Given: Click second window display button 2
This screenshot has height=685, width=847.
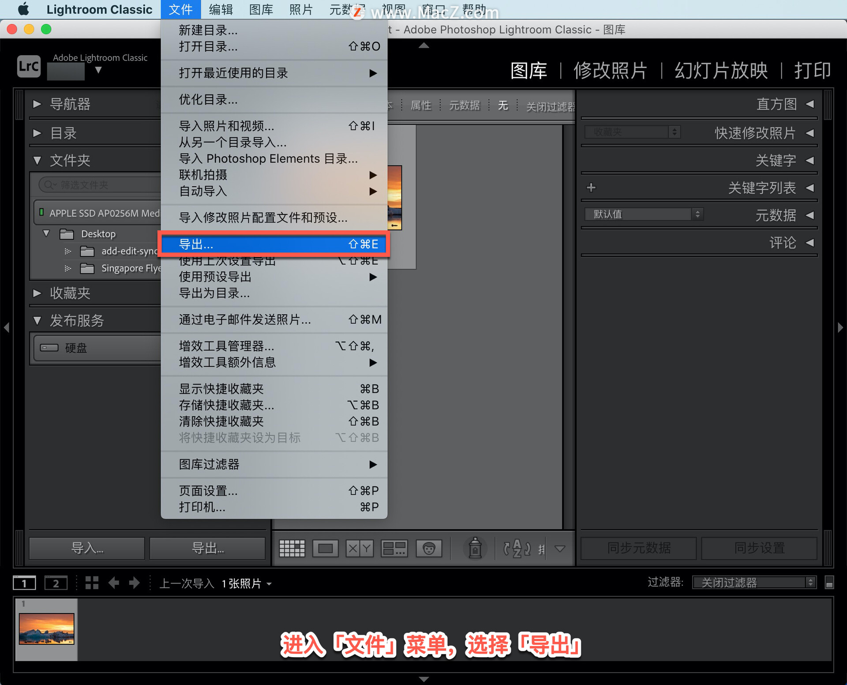Looking at the screenshot, I should (56, 583).
